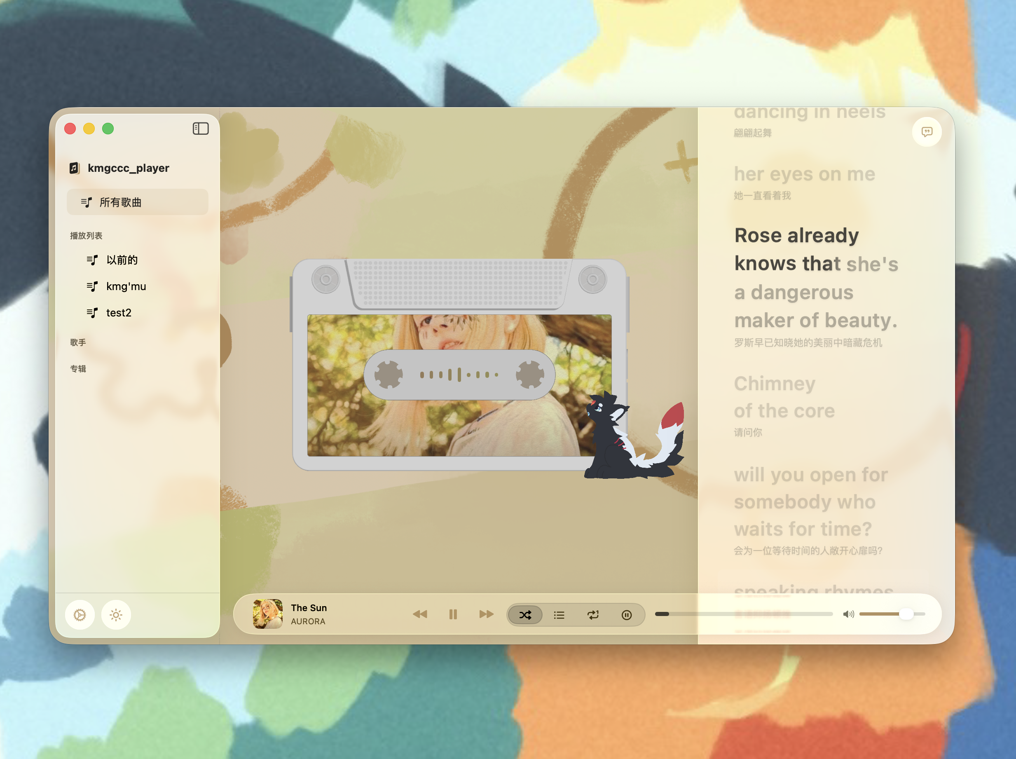The width and height of the screenshot is (1016, 759).
Task: Open settings with the gear icon
Action: (x=80, y=615)
